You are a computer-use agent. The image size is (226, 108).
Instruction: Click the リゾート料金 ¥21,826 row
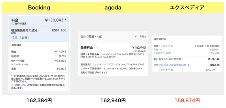39,61
